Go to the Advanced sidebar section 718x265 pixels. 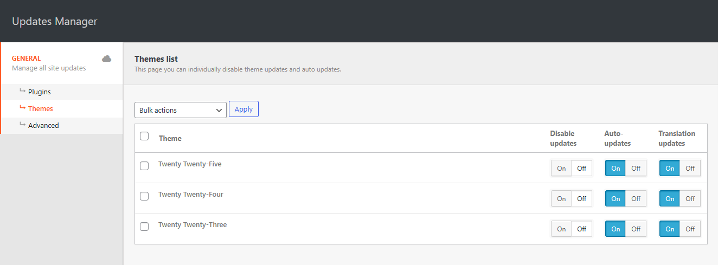pyautogui.click(x=43, y=126)
